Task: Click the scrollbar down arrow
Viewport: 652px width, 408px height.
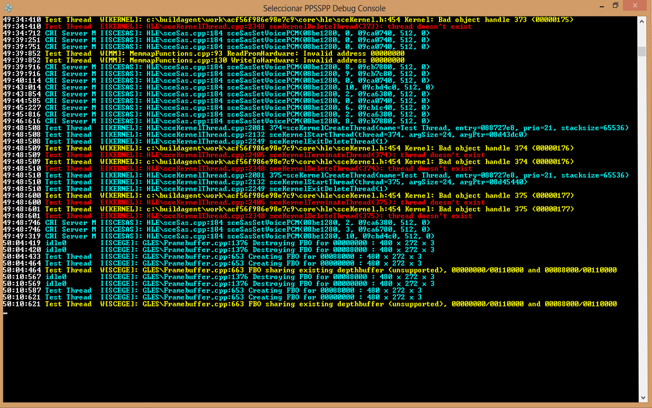Action: click(643, 398)
